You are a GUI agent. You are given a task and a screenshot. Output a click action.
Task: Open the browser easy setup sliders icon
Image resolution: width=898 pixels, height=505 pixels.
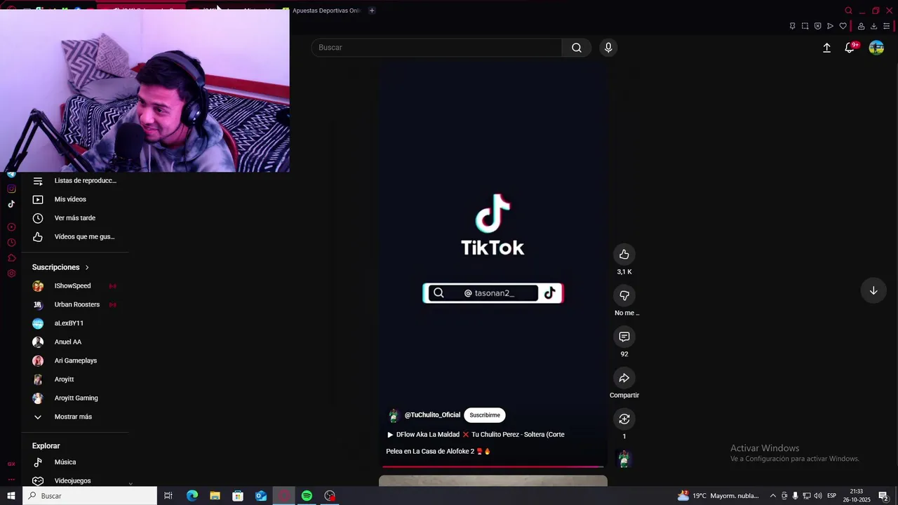point(886,26)
